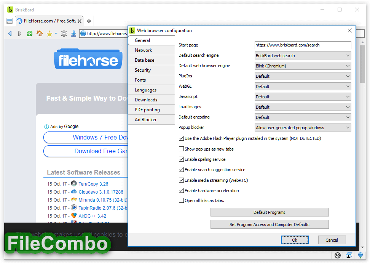
Task: Open the bookmarks dropdown arrow beside star
Action: pos(56,34)
